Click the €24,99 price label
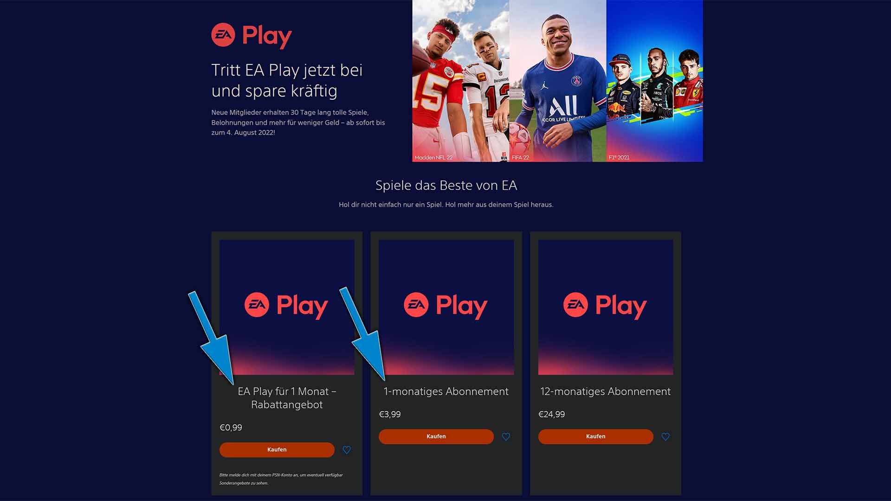Image resolution: width=891 pixels, height=501 pixels. (x=551, y=414)
